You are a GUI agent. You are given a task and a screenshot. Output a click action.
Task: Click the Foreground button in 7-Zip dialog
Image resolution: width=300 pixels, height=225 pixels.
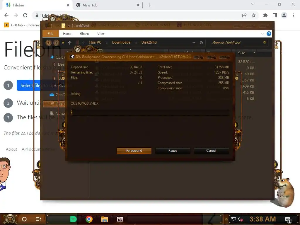134,151
